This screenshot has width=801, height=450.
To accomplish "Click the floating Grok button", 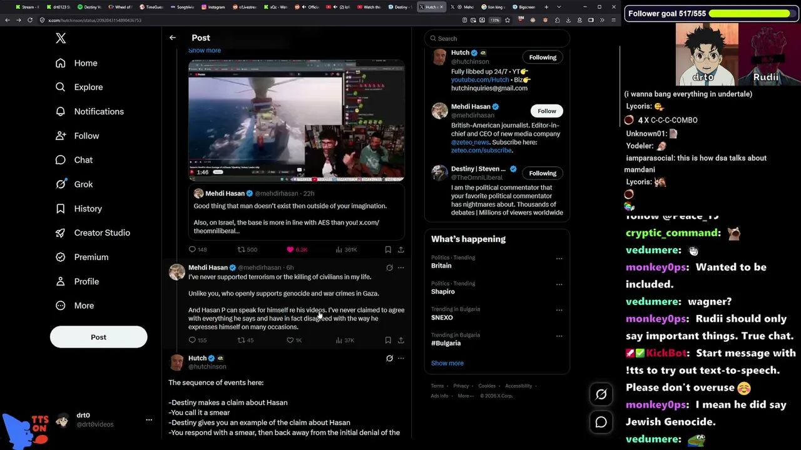I will pyautogui.click(x=601, y=394).
